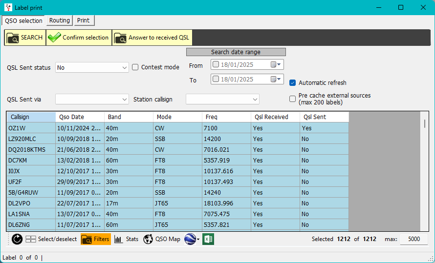Click the Qsl Sent Yes cell for OZ1W
This screenshot has height=263, width=435.
[324, 128]
